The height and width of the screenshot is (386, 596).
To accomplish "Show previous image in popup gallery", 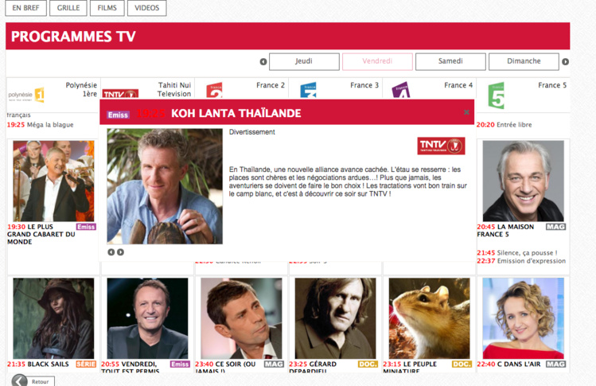I will coord(111,252).
